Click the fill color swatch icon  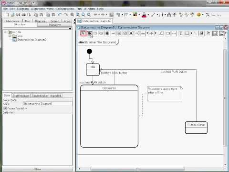coord(135,15)
